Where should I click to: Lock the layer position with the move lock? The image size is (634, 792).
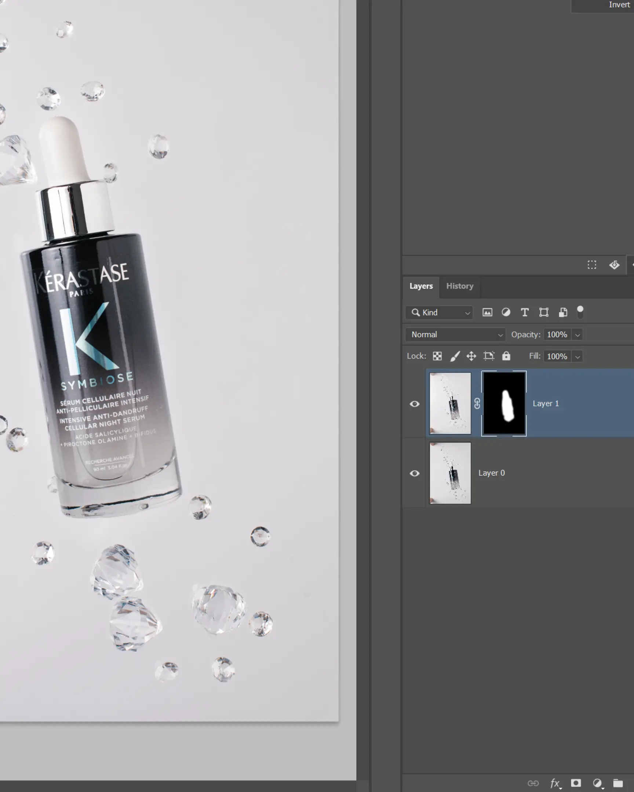coord(471,356)
